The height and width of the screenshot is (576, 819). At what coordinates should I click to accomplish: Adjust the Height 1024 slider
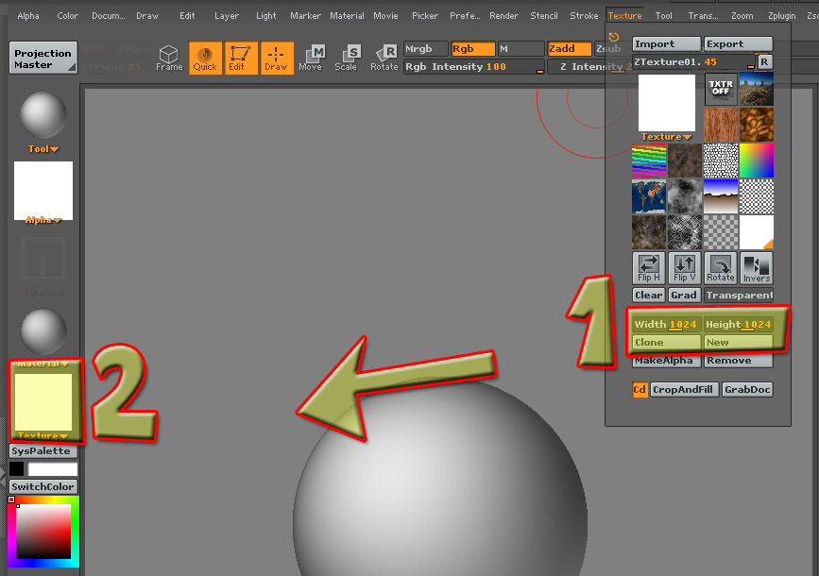point(738,325)
